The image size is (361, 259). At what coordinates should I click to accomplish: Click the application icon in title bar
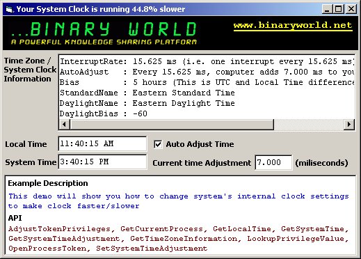coord(9,9)
